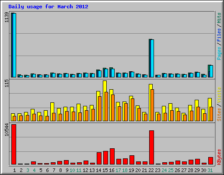Click day 7 on the x-axis
The image size is (224, 175).
54,170
